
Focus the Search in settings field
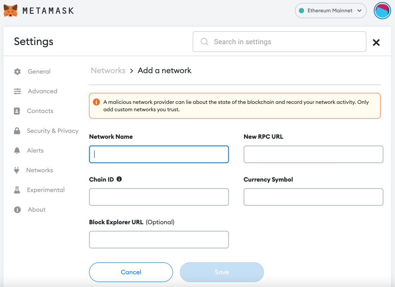[x=279, y=42]
